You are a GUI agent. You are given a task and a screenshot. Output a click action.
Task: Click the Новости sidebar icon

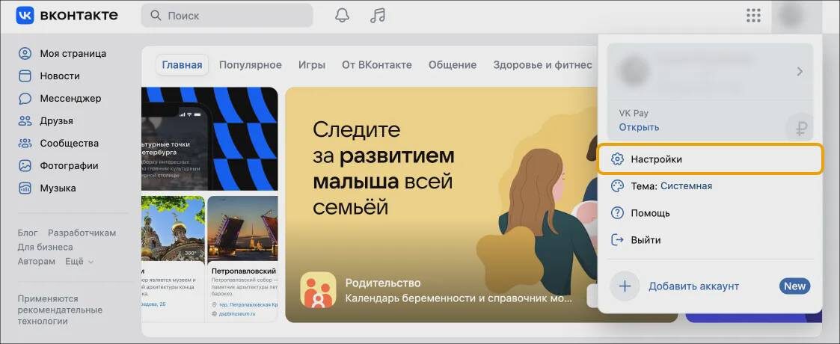25,76
